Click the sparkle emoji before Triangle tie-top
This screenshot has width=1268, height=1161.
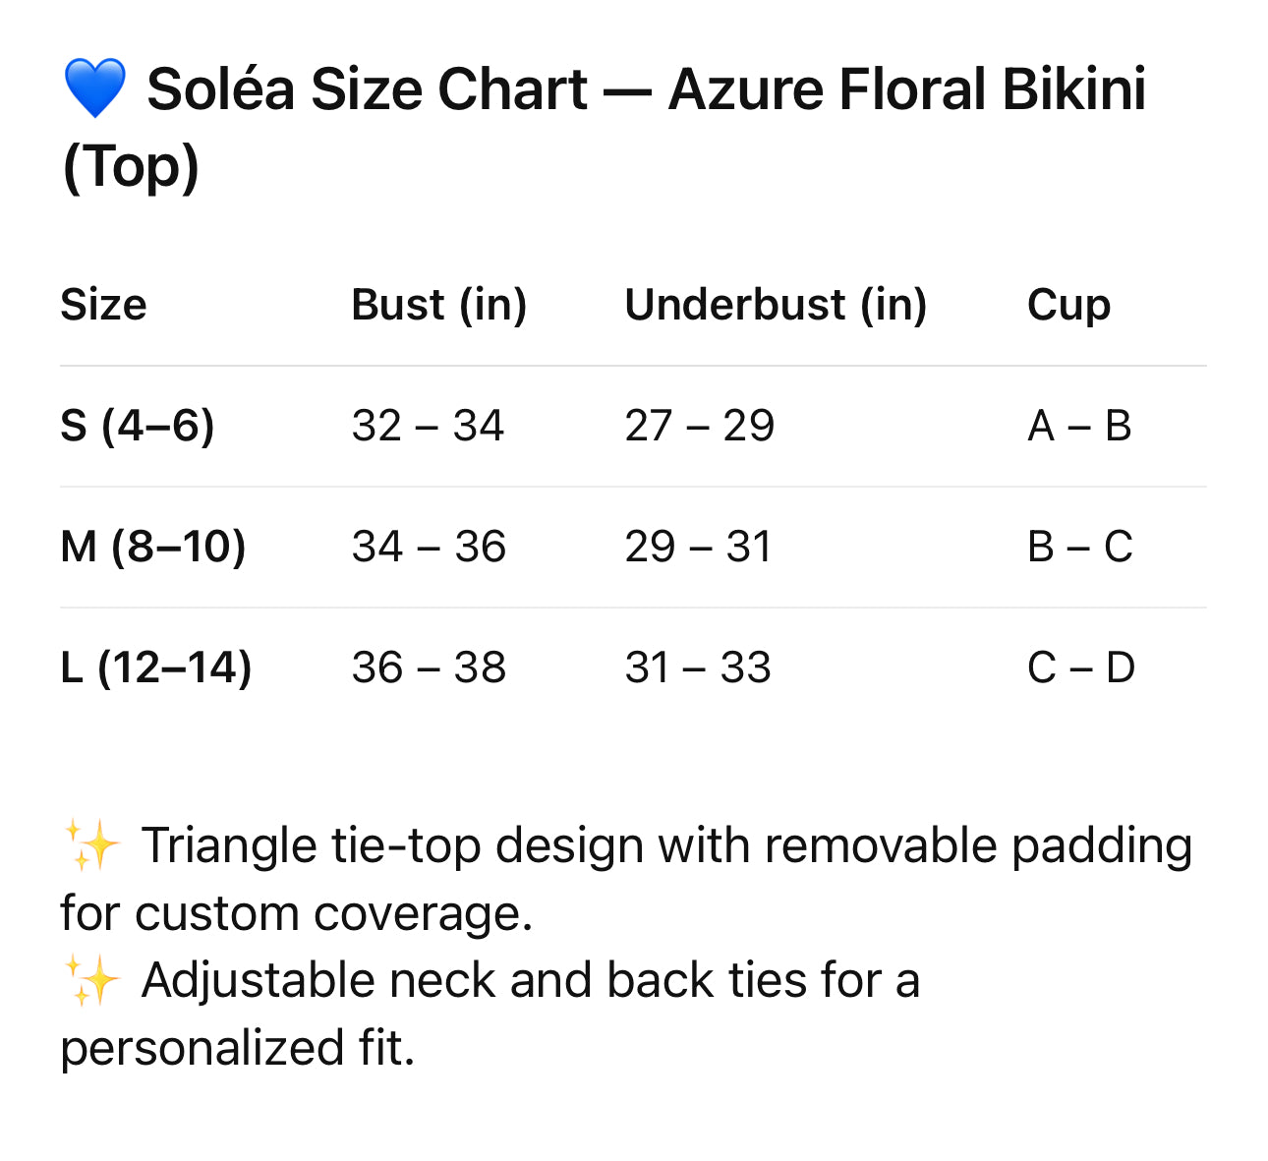coord(91,846)
